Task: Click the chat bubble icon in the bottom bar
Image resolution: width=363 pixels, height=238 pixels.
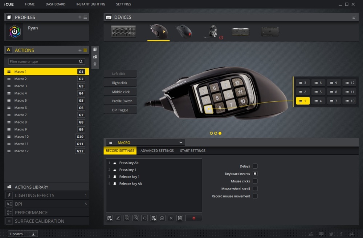Action: click(321, 234)
